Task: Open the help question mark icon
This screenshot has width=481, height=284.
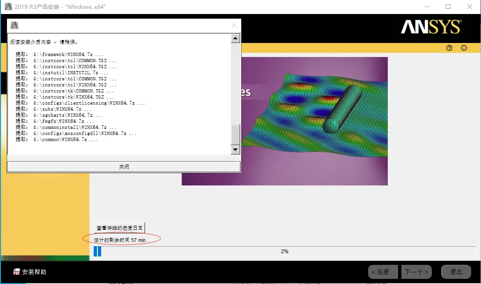Action: 450,48
